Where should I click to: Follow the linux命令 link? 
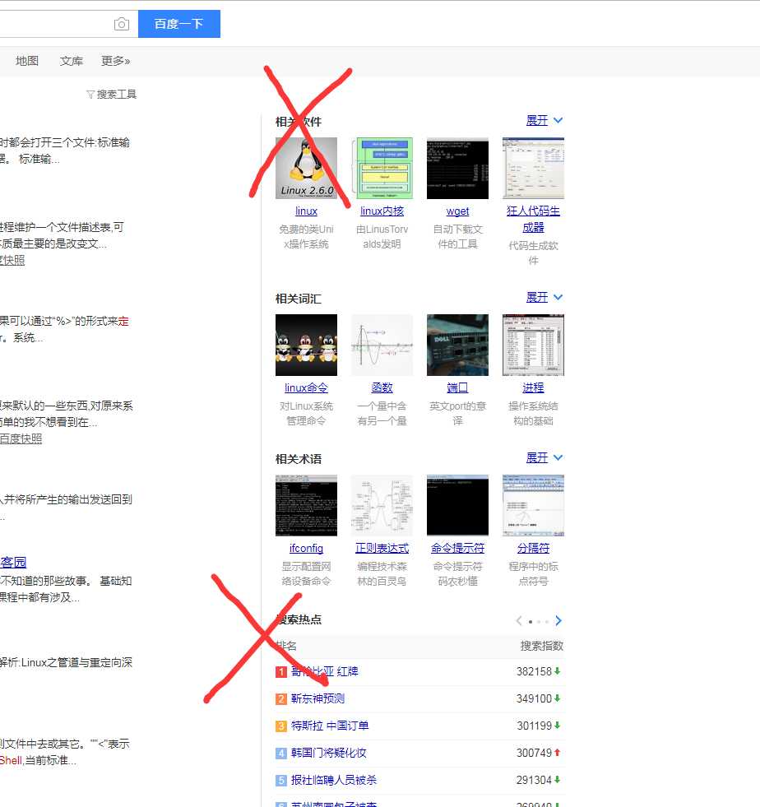(306, 387)
